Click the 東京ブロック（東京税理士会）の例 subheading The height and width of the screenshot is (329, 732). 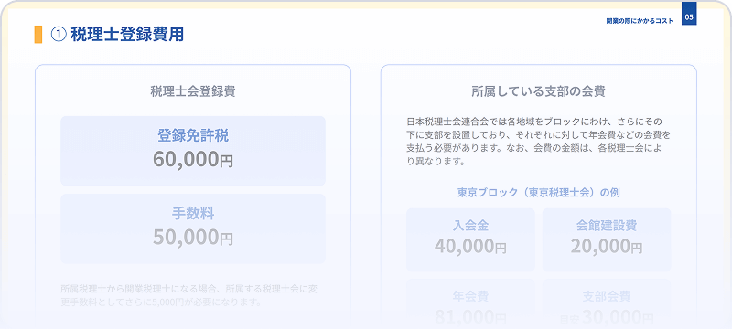(x=538, y=193)
